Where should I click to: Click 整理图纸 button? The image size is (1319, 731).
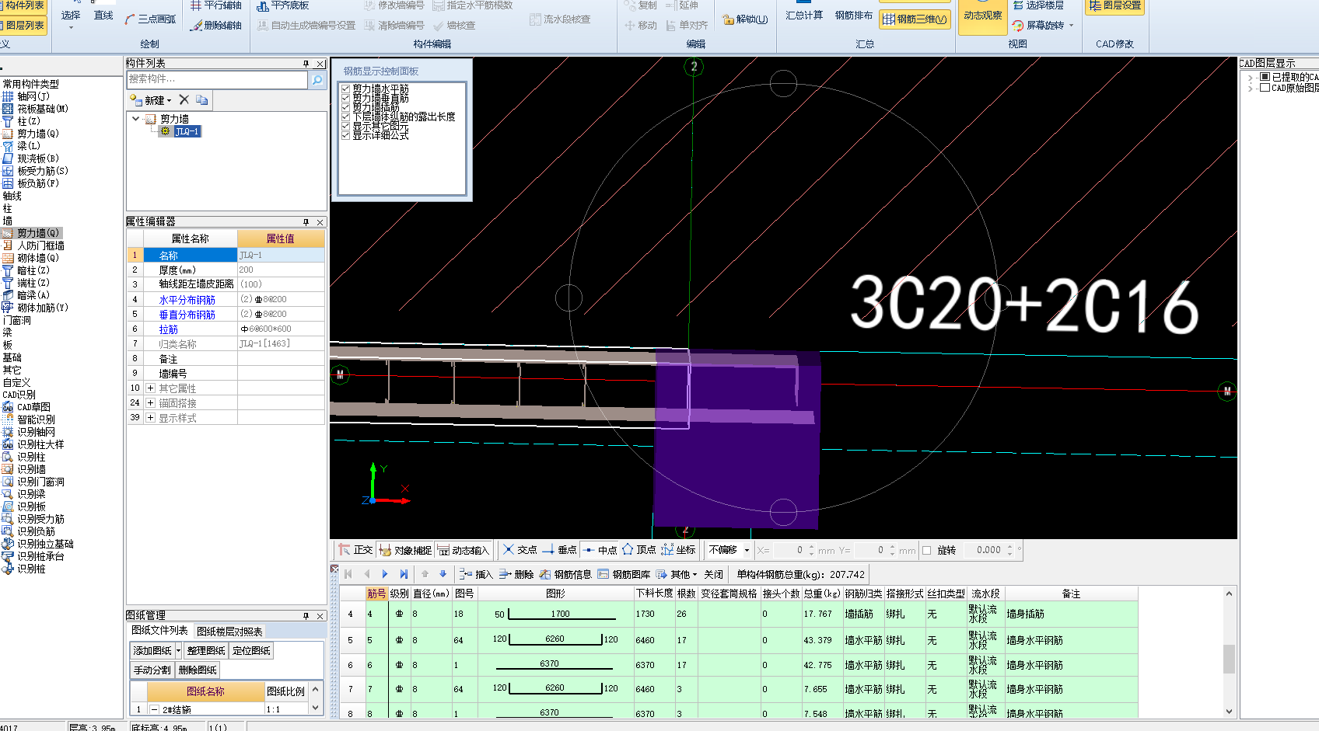pyautogui.click(x=206, y=650)
